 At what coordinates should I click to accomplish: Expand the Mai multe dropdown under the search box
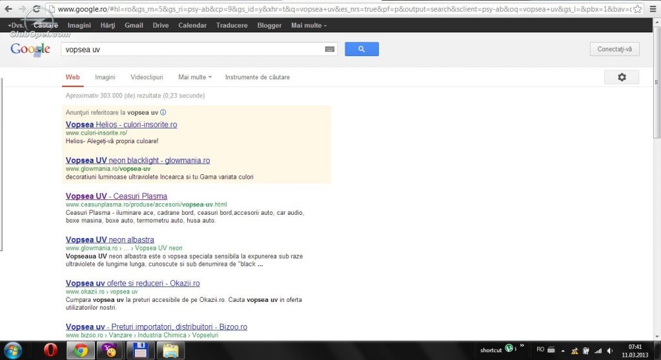195,77
